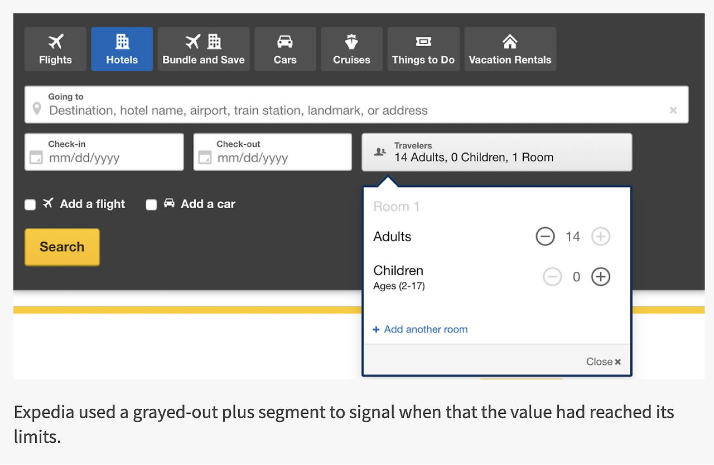Click the Children label

tap(398, 271)
